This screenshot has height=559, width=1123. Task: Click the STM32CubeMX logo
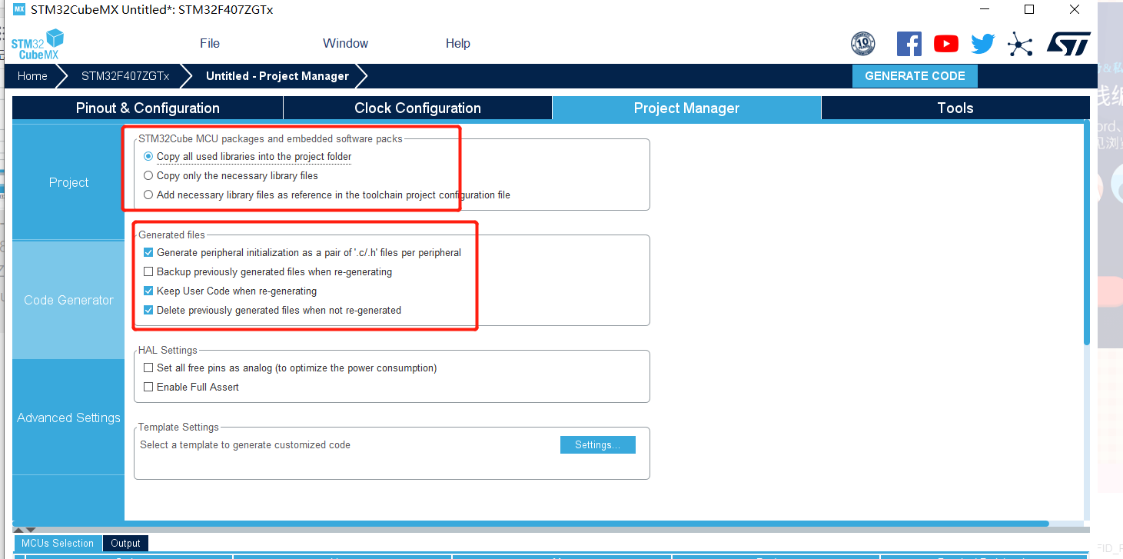click(37, 44)
